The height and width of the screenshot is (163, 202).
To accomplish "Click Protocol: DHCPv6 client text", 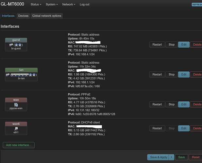I will pos(84,123).
